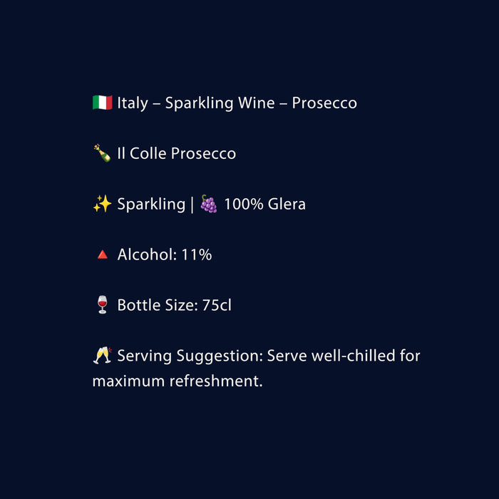Click the clinking glasses emoji

(x=102, y=355)
